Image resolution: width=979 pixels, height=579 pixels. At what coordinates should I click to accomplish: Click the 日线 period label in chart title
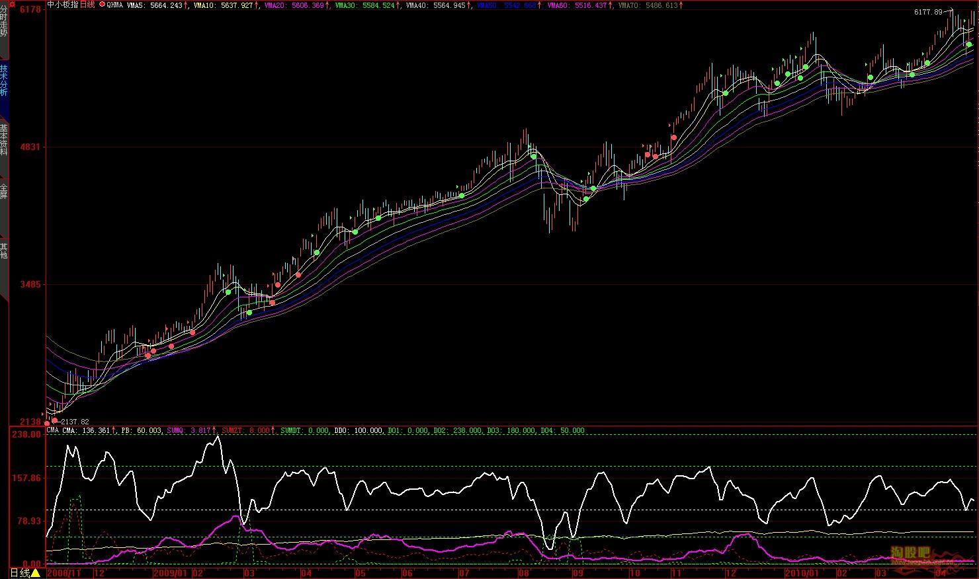pyautogui.click(x=87, y=5)
